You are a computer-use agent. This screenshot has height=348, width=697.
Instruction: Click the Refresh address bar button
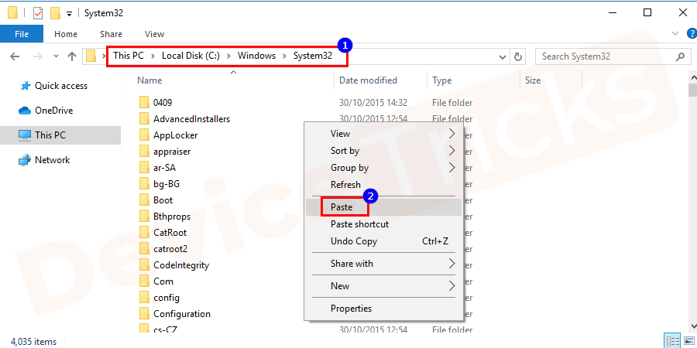click(x=517, y=56)
